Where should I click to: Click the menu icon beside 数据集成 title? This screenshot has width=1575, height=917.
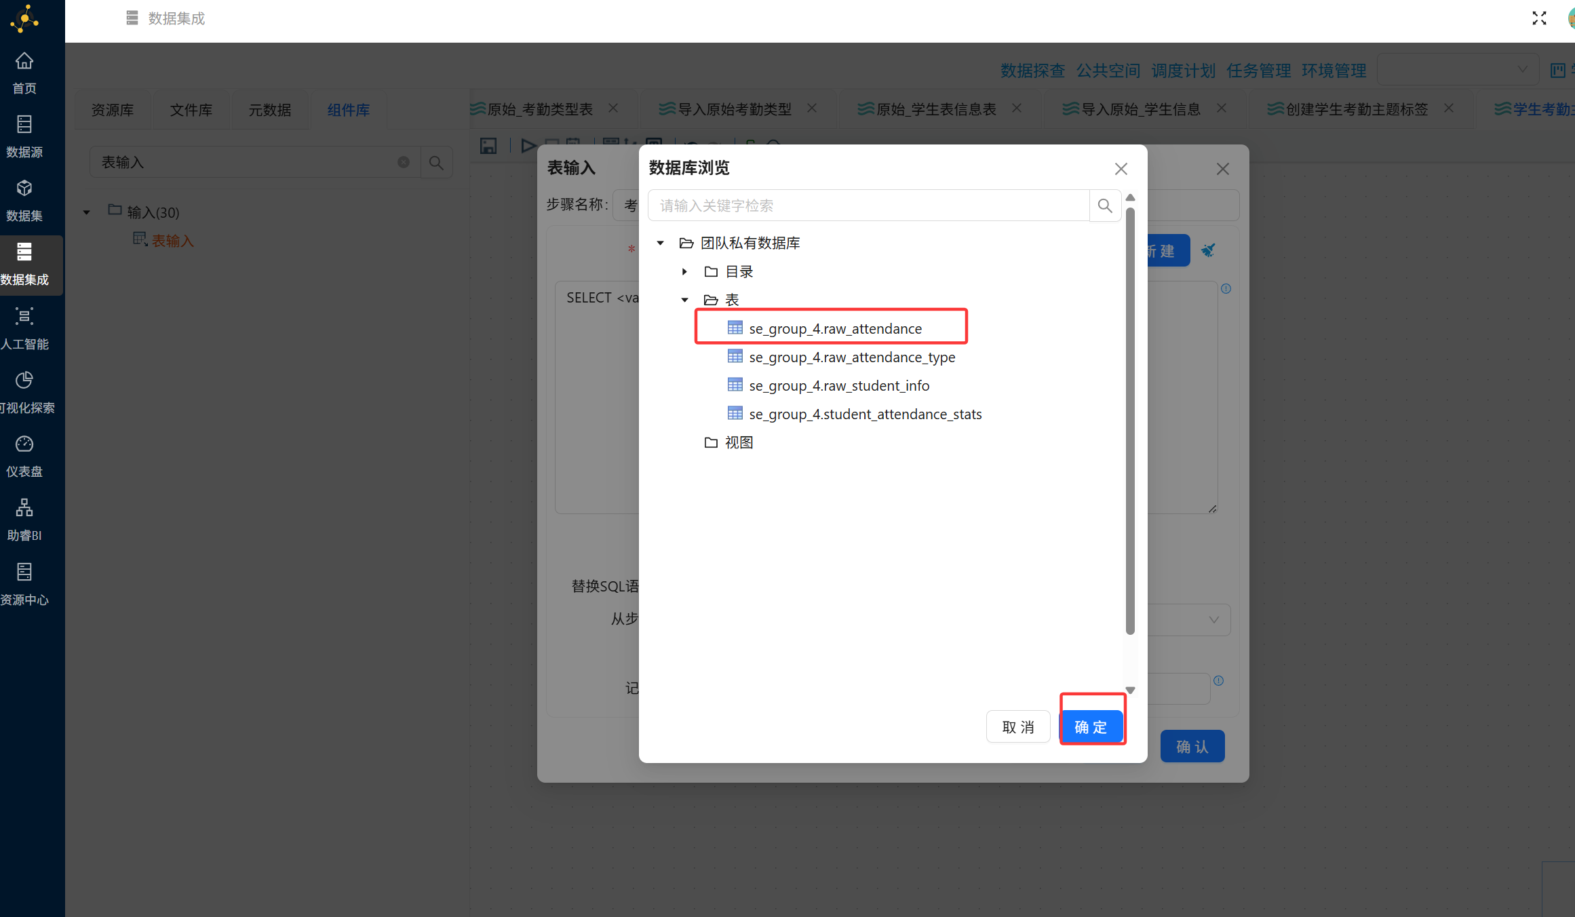click(132, 18)
